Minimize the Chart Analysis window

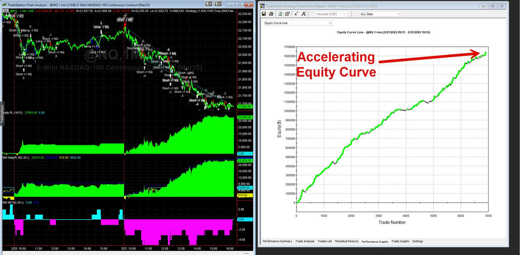[231, 6]
